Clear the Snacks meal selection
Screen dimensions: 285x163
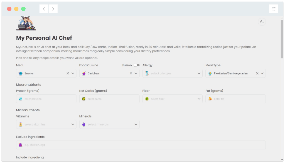point(68,73)
